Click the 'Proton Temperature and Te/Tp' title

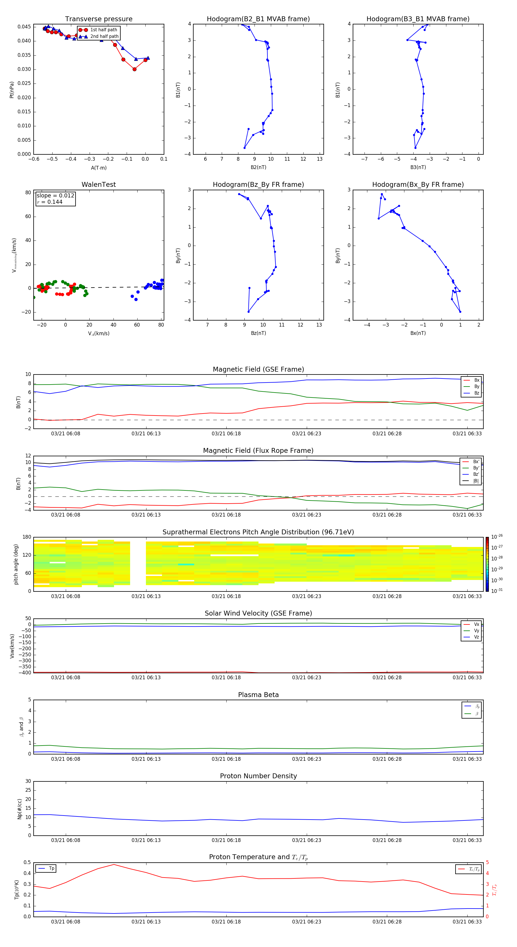pyautogui.click(x=258, y=857)
